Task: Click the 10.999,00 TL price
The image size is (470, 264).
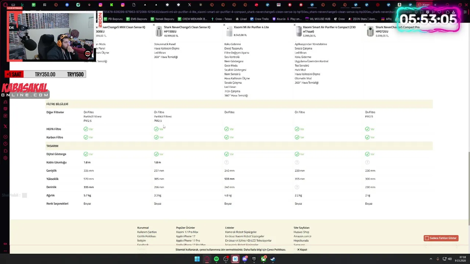Action: (x=171, y=36)
